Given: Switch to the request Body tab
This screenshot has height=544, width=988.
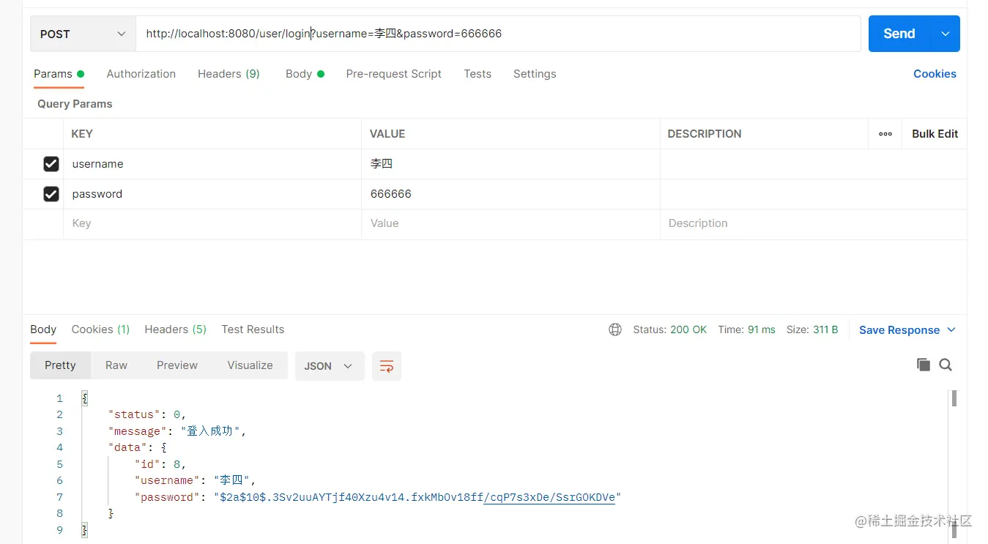Looking at the screenshot, I should click(x=305, y=74).
